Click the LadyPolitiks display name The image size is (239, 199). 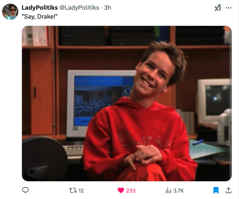[x=40, y=8]
